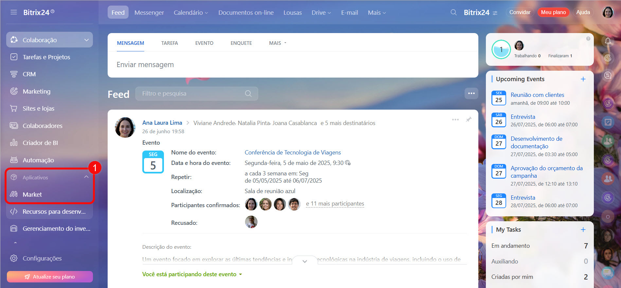Open CRM from the sidebar
This screenshot has height=288, width=621.
tap(29, 74)
